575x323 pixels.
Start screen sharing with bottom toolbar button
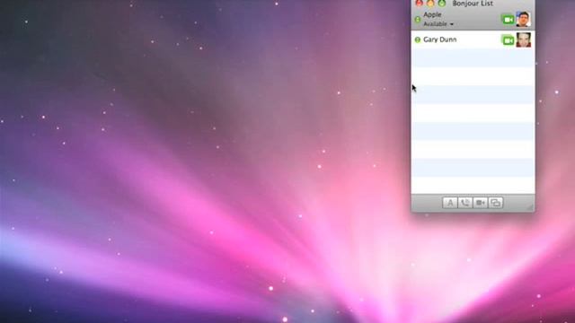click(x=495, y=203)
